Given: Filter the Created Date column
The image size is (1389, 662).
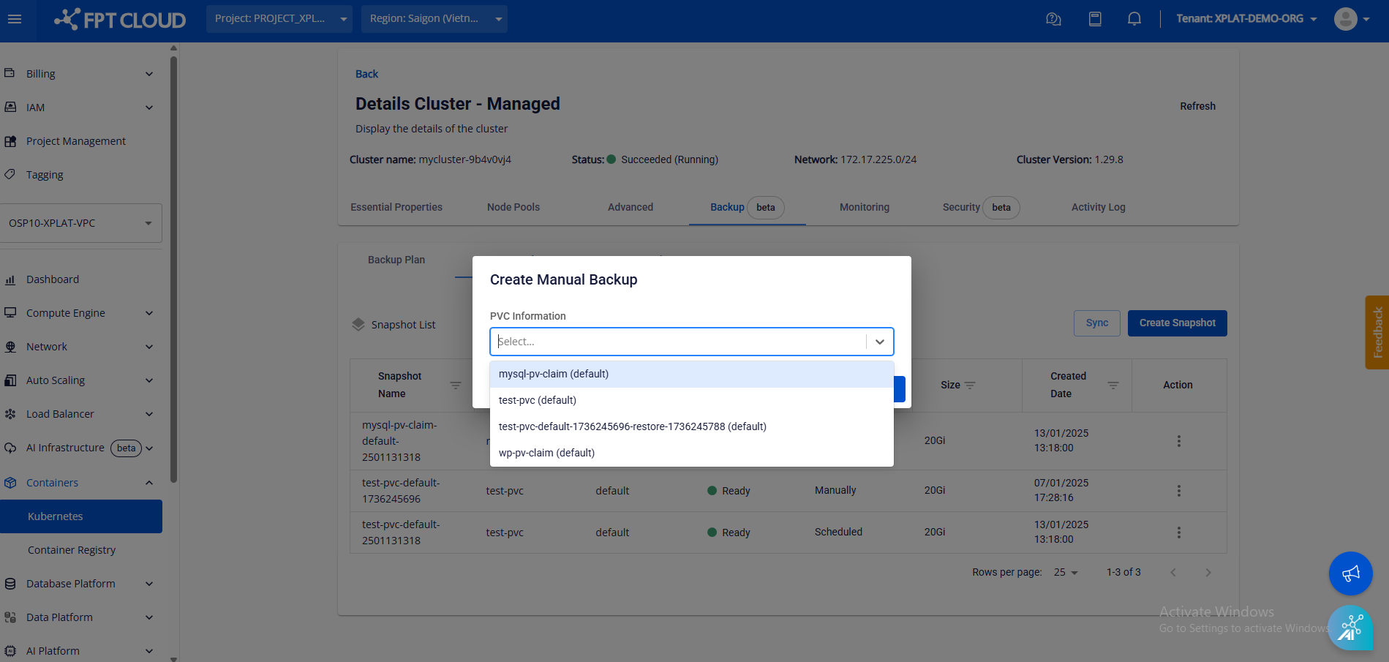Looking at the screenshot, I should point(1113,385).
